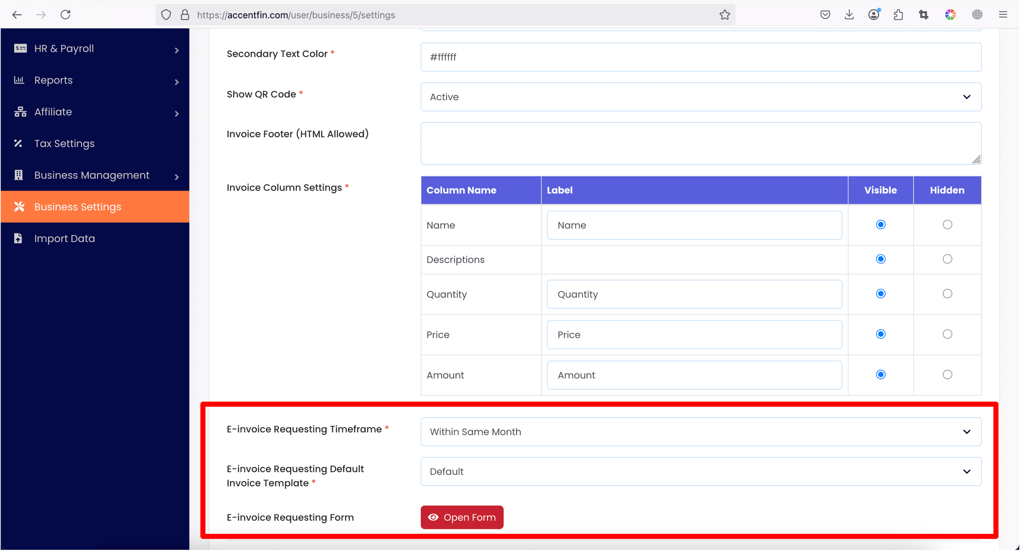Open the browser hamburger menu
Image resolution: width=1020 pixels, height=551 pixels.
coord(1003,15)
